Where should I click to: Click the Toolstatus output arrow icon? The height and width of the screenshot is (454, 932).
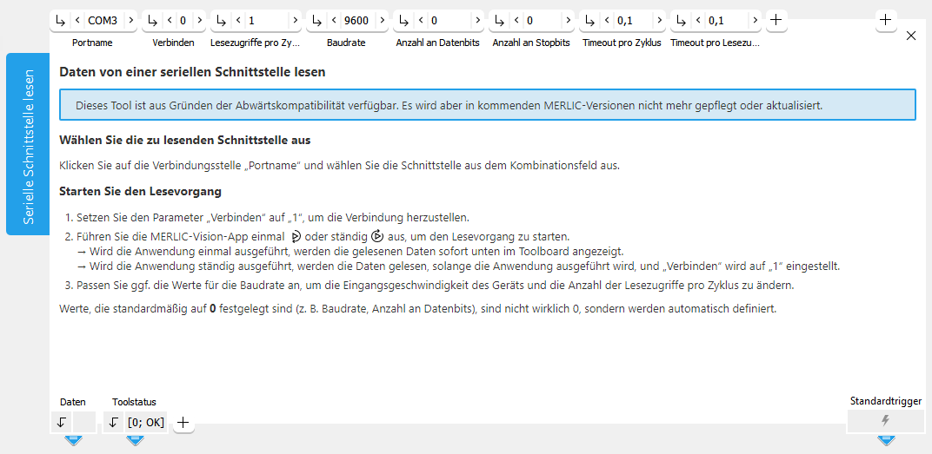pyautogui.click(x=114, y=423)
